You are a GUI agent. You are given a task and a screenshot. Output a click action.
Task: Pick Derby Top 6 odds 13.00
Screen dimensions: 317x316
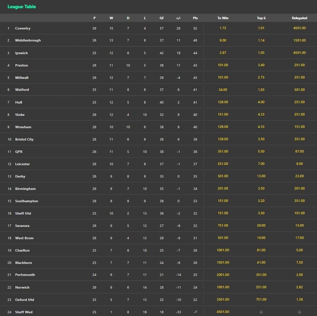[x=261, y=176]
